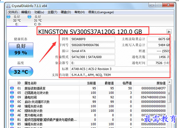This screenshot has height=128, width=179.
Task: Click threshold value 50 in row 01
Action: click(130, 88)
